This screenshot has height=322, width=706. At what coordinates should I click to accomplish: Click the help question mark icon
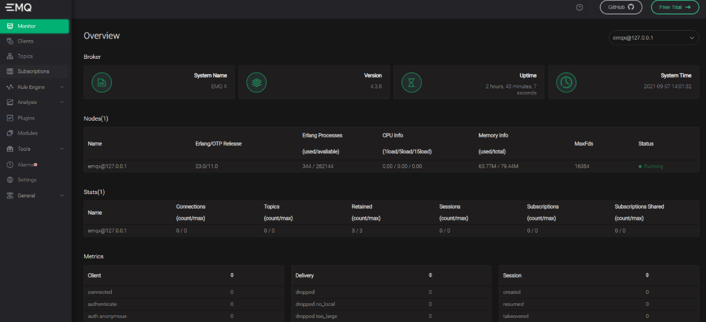pyautogui.click(x=579, y=7)
